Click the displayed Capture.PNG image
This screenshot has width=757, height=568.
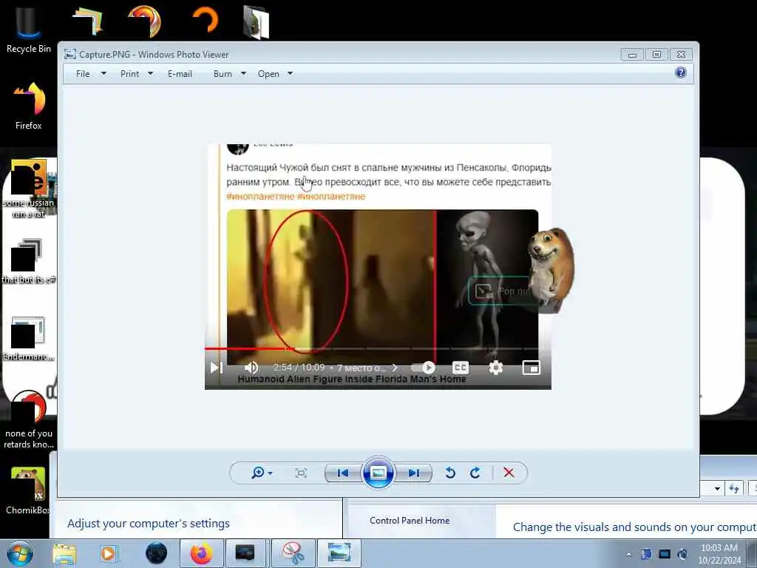point(378,266)
